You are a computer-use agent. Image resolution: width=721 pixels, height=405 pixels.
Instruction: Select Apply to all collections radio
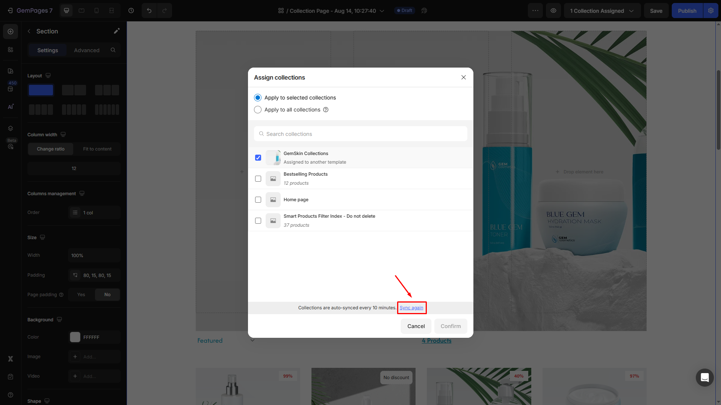click(258, 110)
